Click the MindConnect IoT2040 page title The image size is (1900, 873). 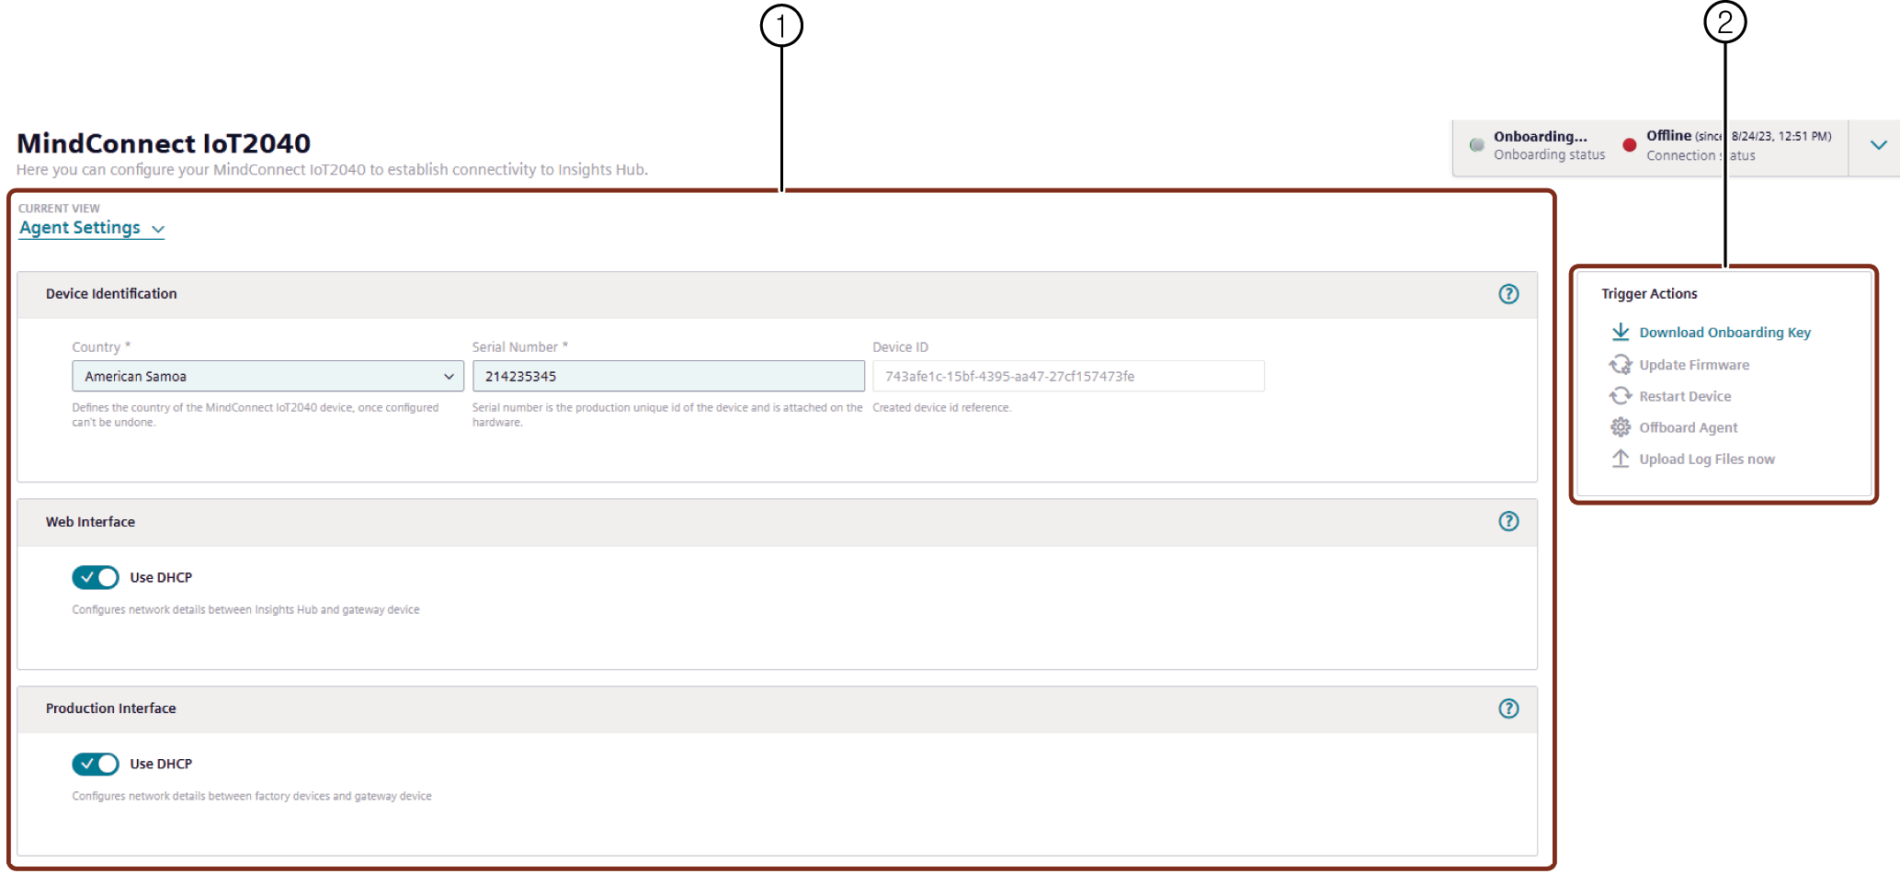164,143
